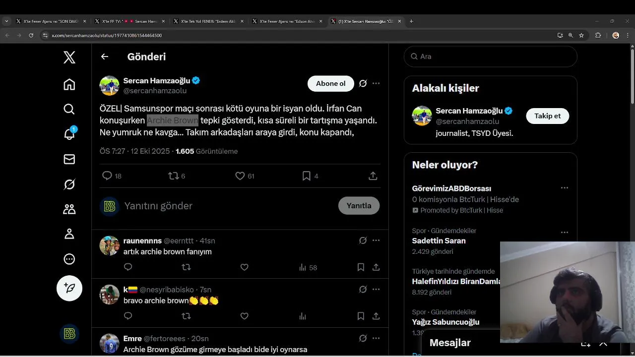Open options for GörevimizABDBorsası promoted trend
The image size is (635, 357).
564,188
